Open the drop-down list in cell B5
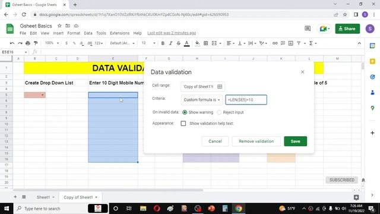 tap(43, 95)
